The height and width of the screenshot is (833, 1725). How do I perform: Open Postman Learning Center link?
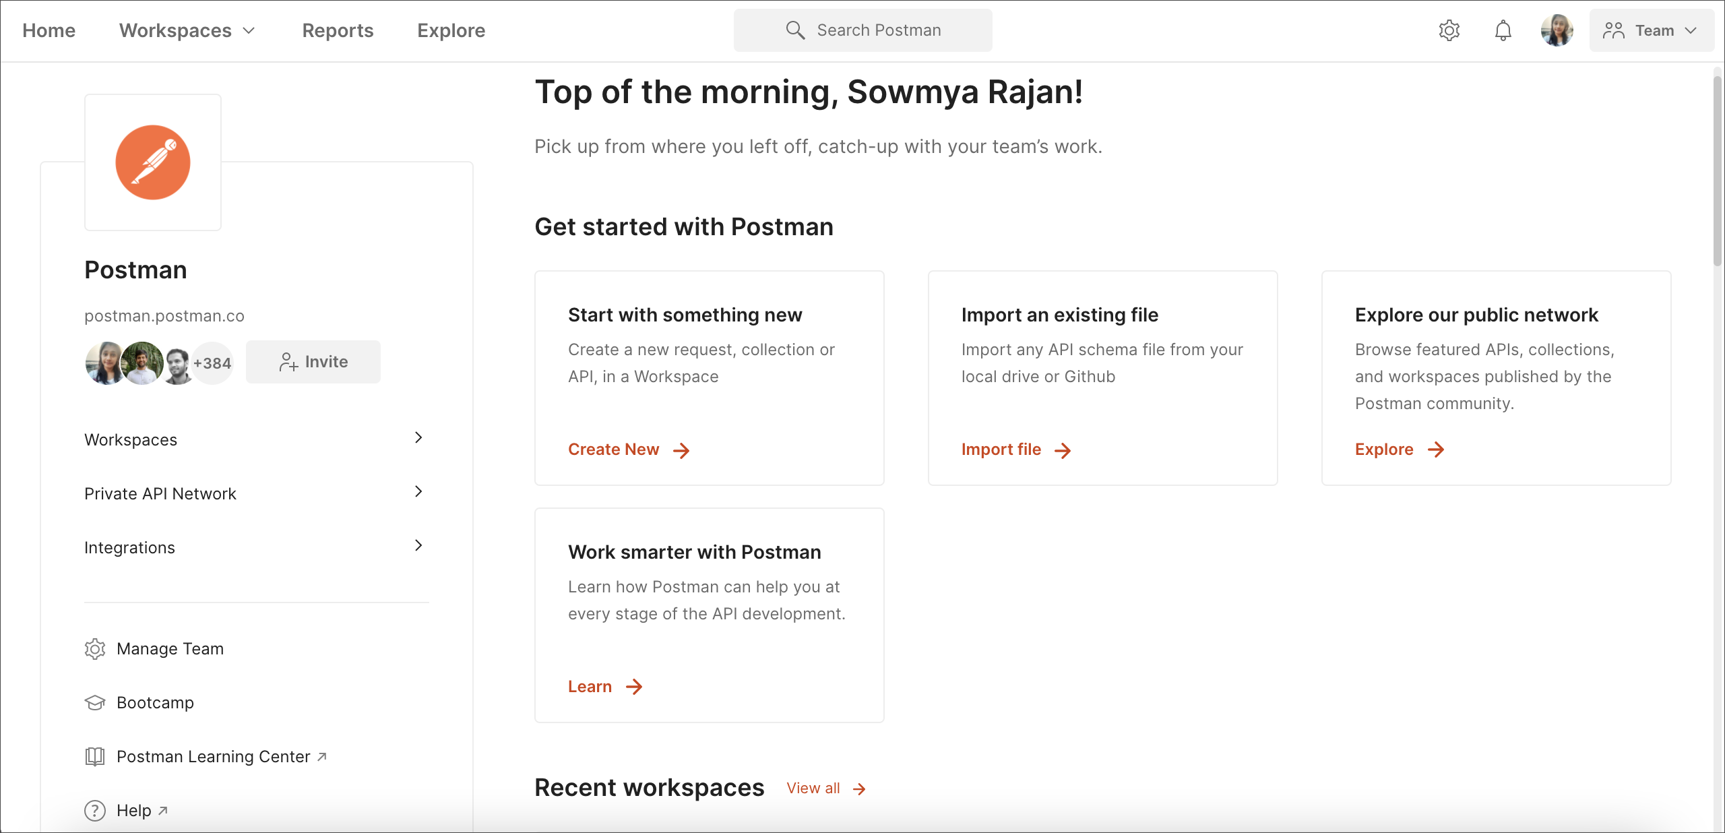(x=214, y=757)
